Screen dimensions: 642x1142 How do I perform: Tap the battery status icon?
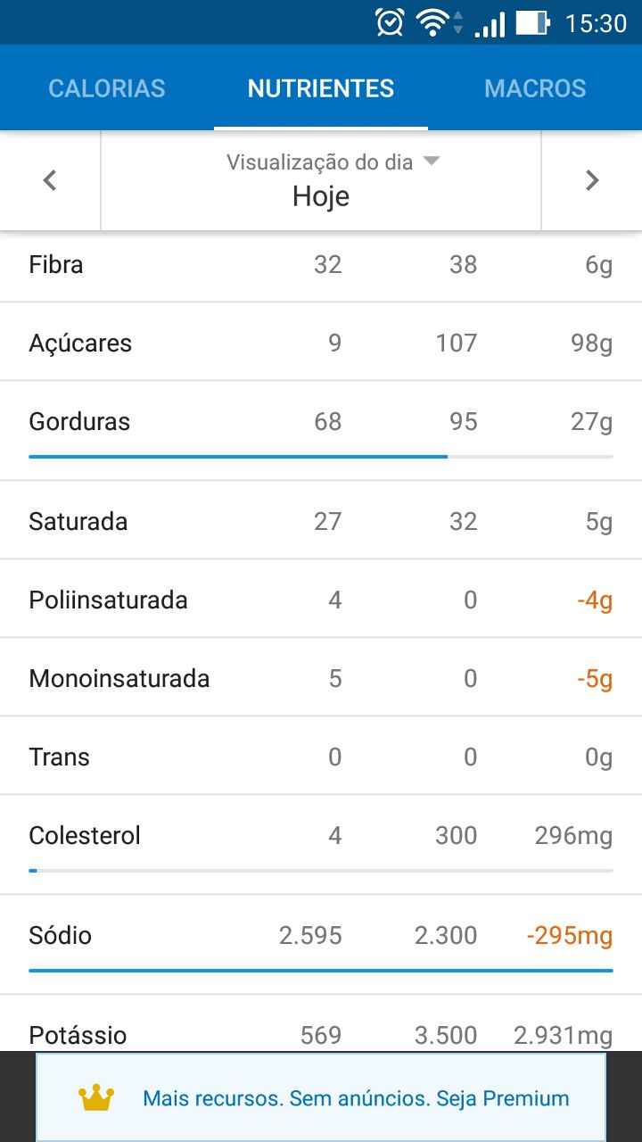(532, 22)
